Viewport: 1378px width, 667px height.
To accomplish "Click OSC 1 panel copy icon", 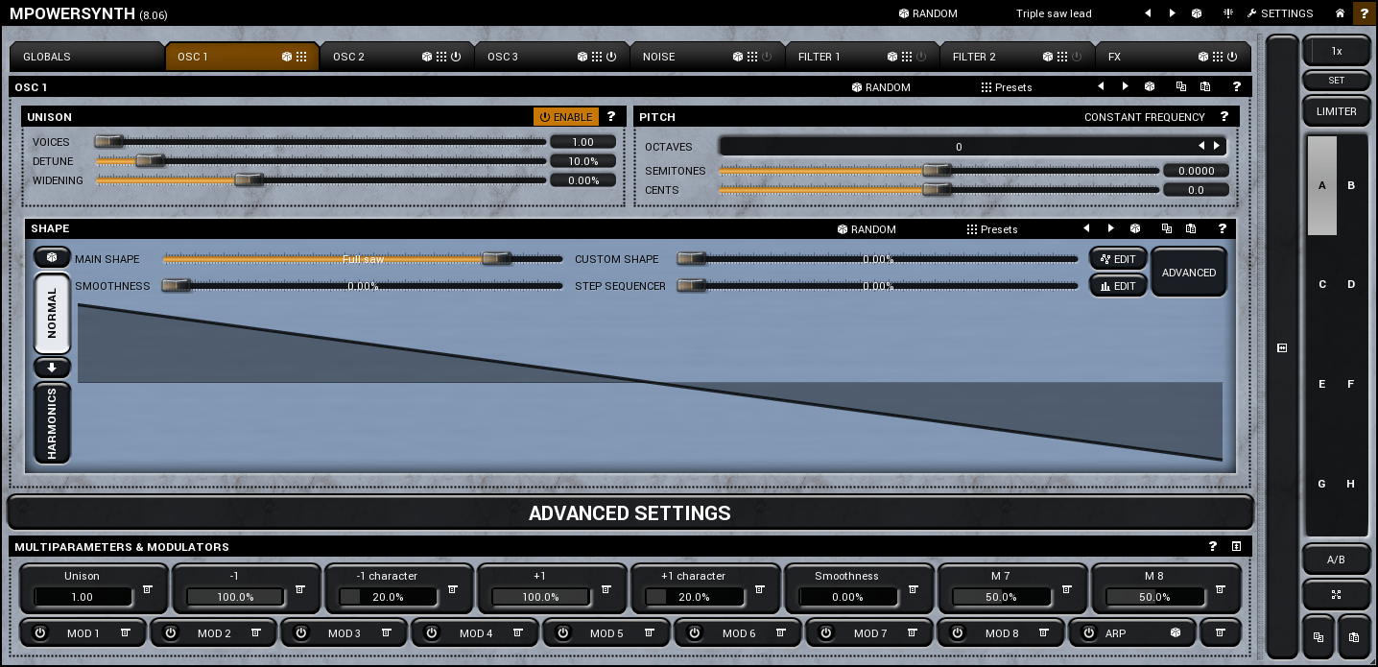I will [1180, 86].
